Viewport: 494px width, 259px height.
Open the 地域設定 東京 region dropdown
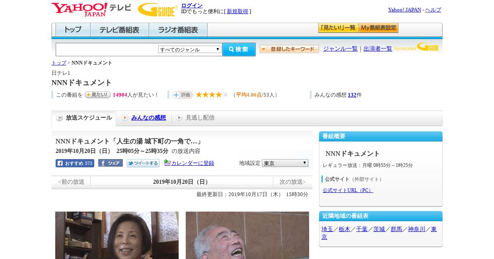[x=285, y=163]
